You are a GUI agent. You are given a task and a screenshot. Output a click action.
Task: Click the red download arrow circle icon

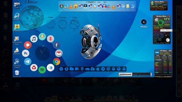51,39
